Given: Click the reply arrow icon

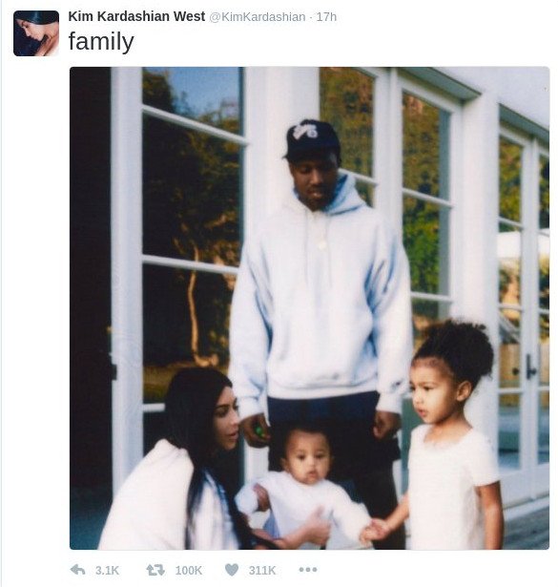Looking at the screenshot, I should (78, 570).
